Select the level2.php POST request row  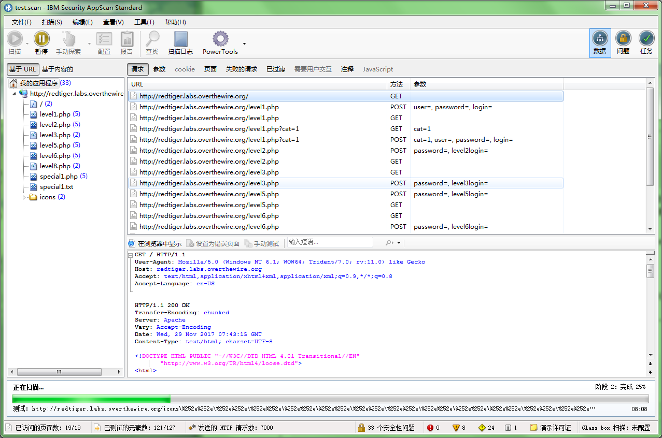coord(345,151)
